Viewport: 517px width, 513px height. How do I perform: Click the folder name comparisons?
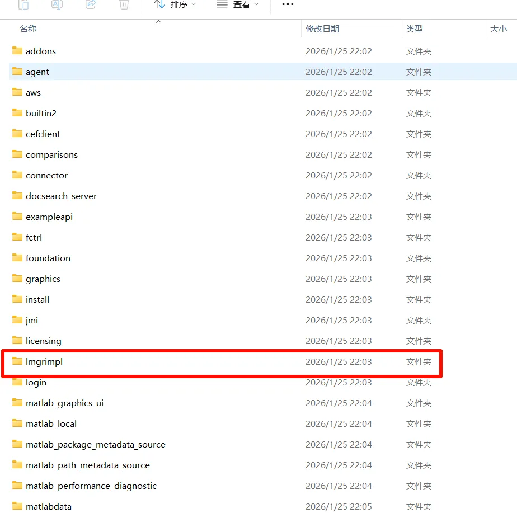52,155
